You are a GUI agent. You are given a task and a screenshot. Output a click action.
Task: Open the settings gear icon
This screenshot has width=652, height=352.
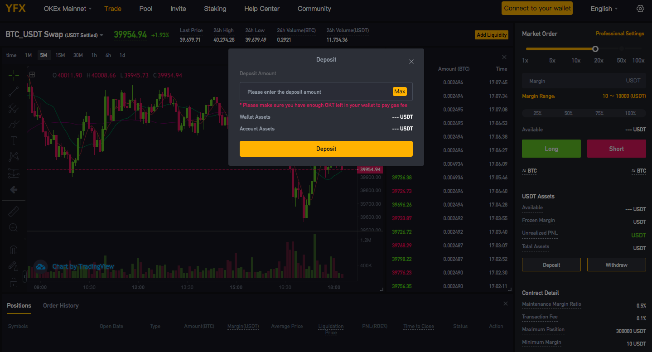tap(640, 9)
